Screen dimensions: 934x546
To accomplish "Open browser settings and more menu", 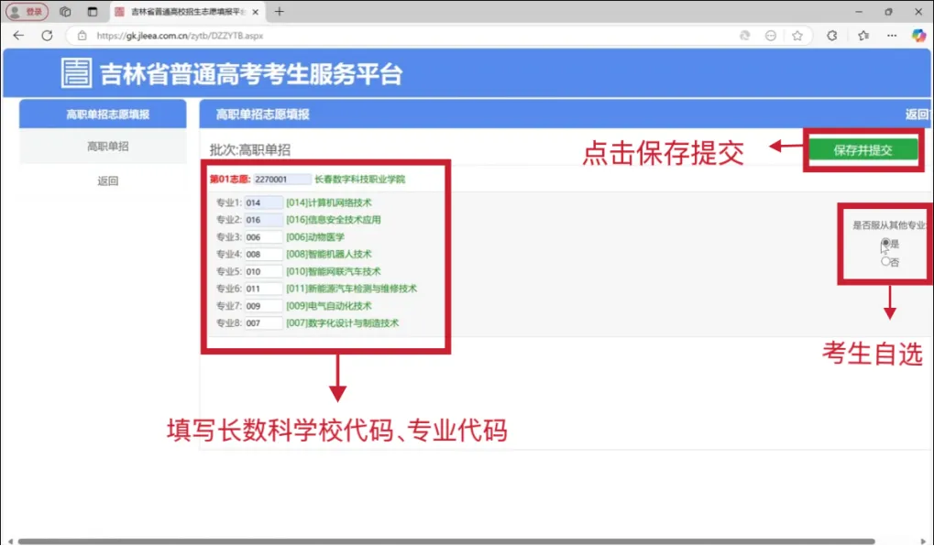I will pyautogui.click(x=892, y=36).
